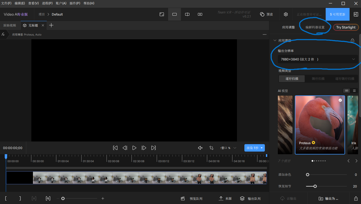Image resolution: width=361 pixels, height=204 pixels.
Task: Open the three-dot more options menu
Action: tap(264, 34)
